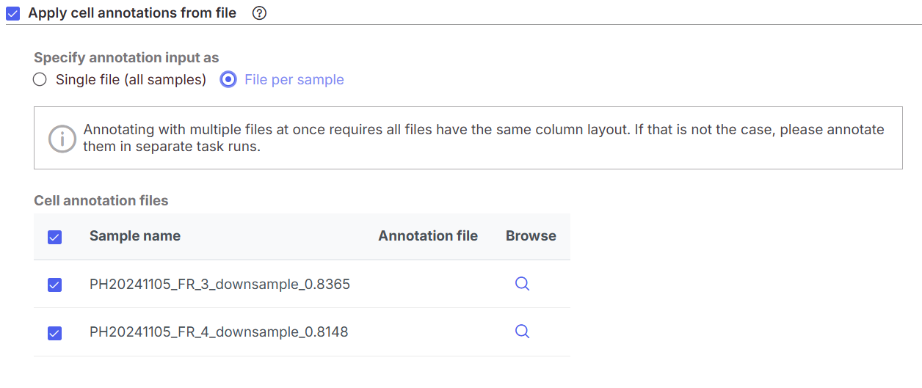
Task: Deselect the PH20241105_FR_4_downsample_0.8148 row checkbox
Action: (x=54, y=333)
